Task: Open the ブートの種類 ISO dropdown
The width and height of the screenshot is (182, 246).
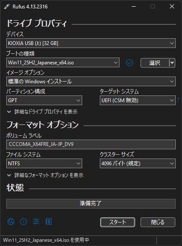Action: click(x=63, y=63)
